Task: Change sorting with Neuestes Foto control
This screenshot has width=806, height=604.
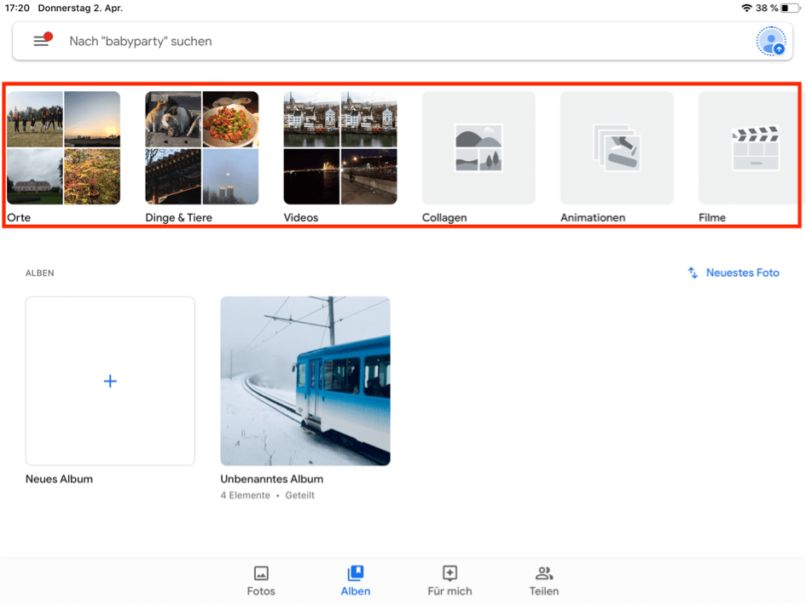Action: pos(733,273)
